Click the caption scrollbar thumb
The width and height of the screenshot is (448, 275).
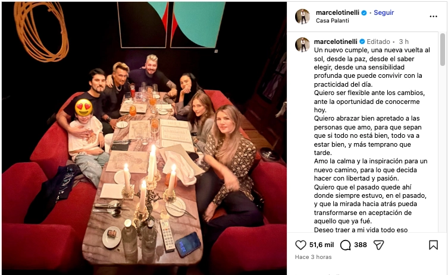pyautogui.click(x=442, y=49)
